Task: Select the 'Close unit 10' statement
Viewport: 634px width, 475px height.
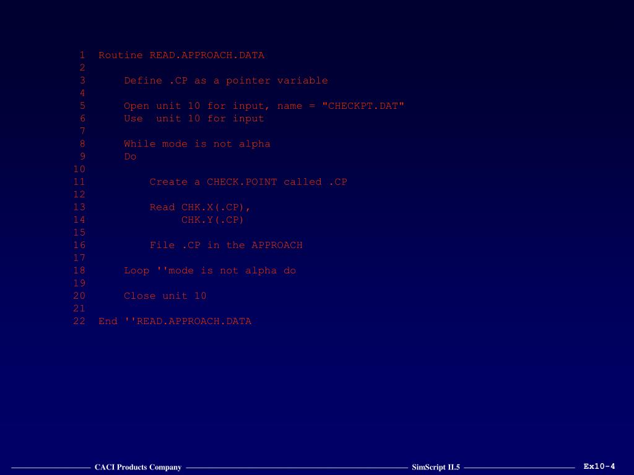Action: [x=165, y=296]
